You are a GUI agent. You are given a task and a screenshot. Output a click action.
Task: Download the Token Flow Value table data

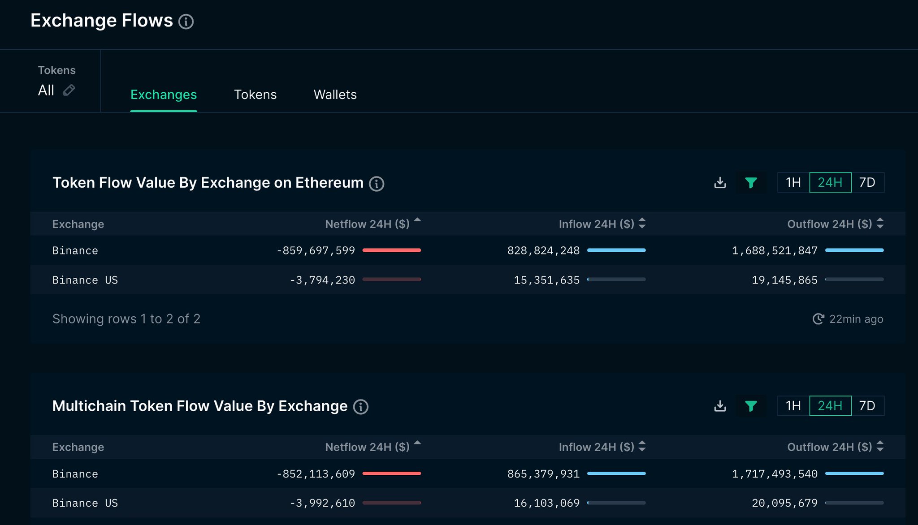720,182
